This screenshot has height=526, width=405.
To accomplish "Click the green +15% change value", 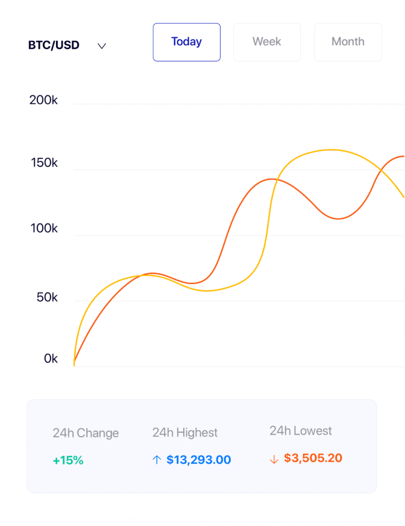I will coord(68,460).
